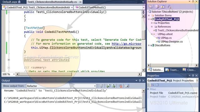200x112 pixels.
Task: Collapse the Misc category in Properties
Action: pos(148,89)
